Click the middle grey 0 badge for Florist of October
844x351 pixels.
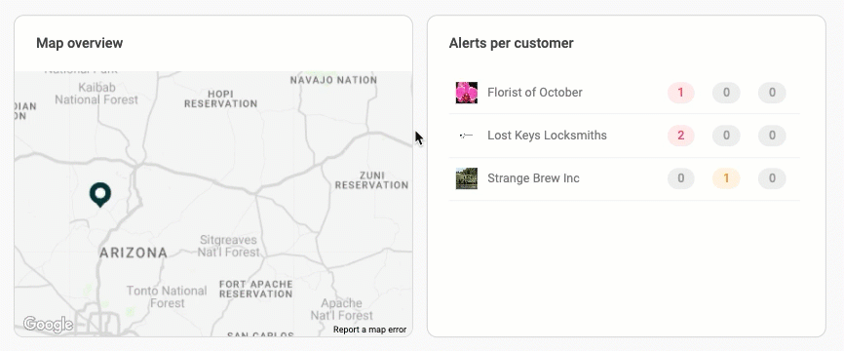pos(726,93)
